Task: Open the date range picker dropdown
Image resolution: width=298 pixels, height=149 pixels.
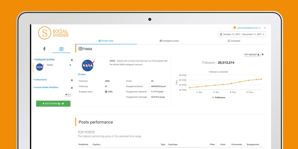Action: click(242, 34)
